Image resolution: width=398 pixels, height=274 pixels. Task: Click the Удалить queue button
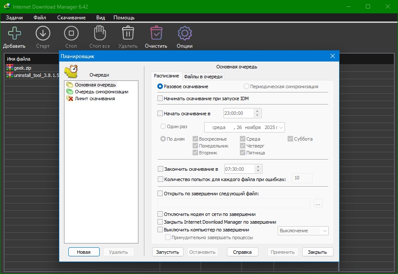pyautogui.click(x=118, y=252)
